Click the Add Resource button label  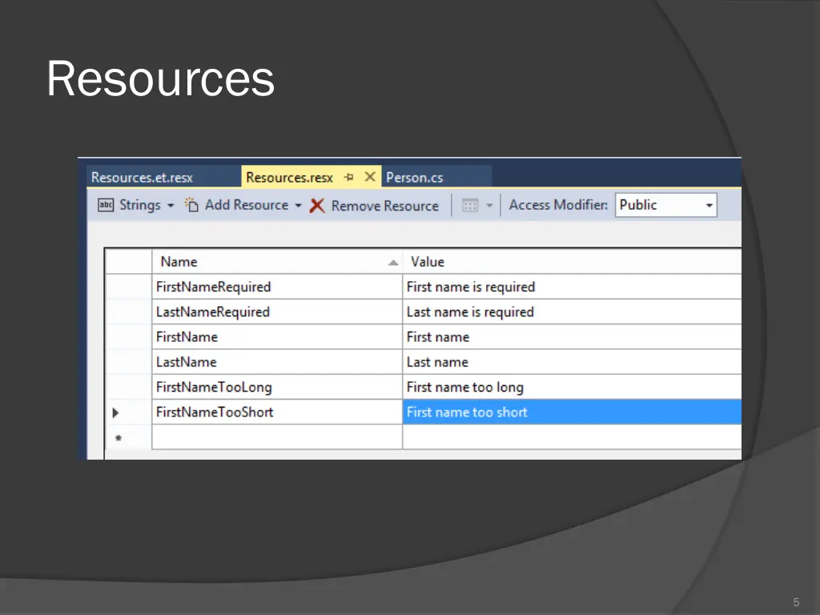click(x=247, y=205)
